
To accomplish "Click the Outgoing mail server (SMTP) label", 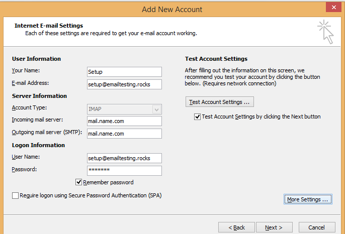I will [47, 132].
